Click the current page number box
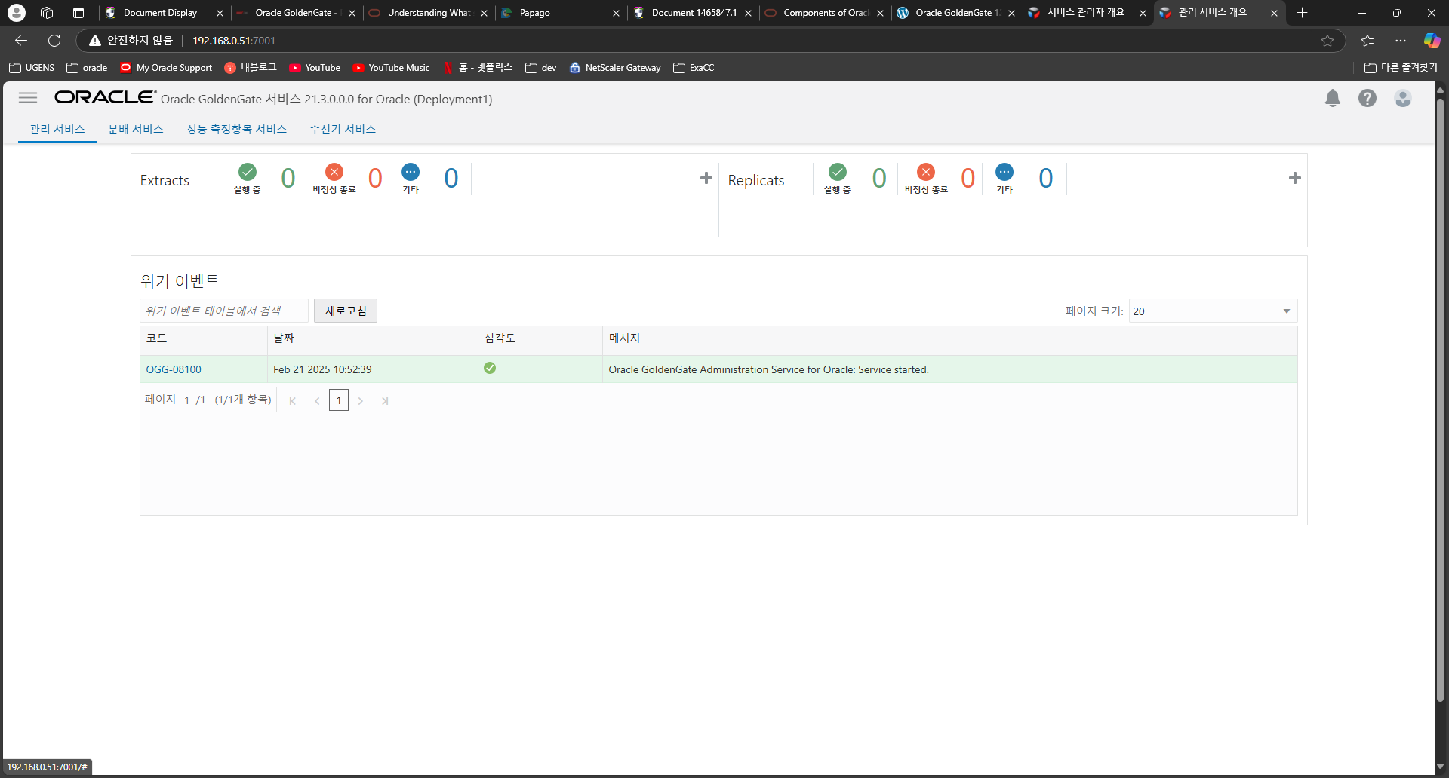This screenshot has width=1449, height=778. click(339, 400)
